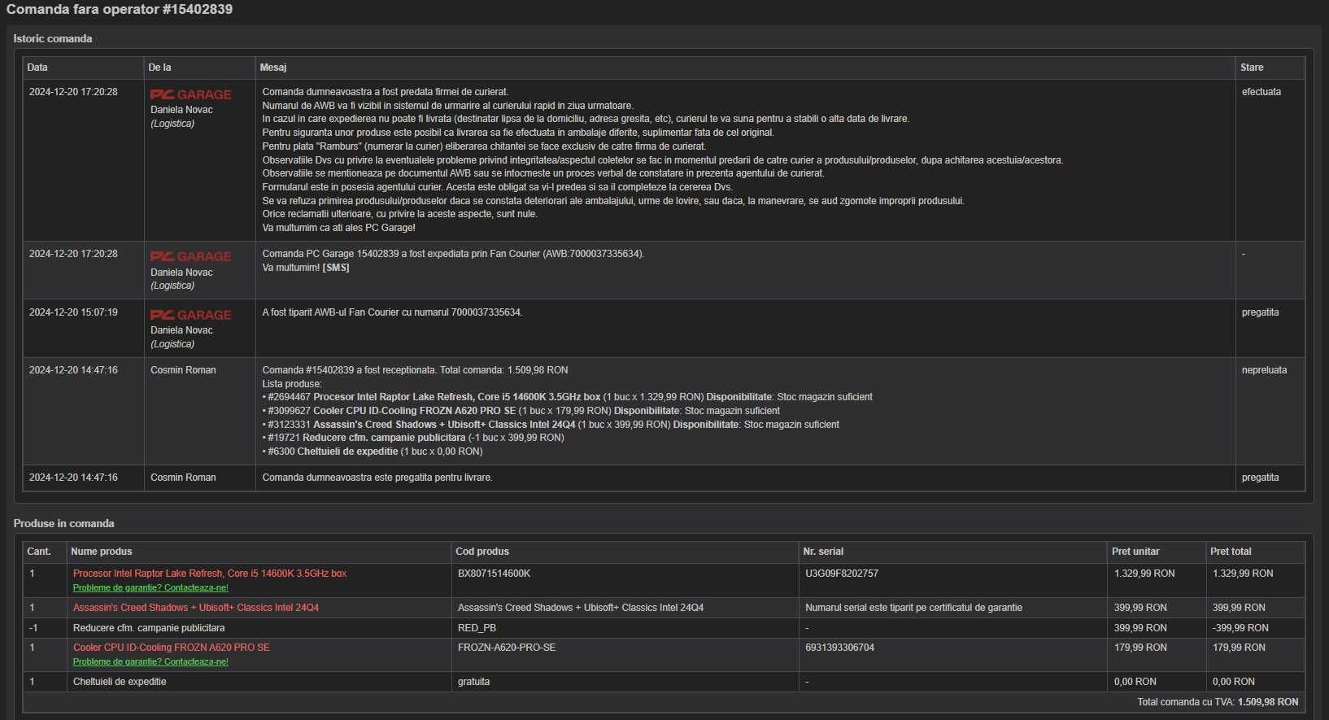Click the Reducere cfm. campanie publicitara row name
Image resolution: width=1329 pixels, height=720 pixels.
click(x=149, y=628)
